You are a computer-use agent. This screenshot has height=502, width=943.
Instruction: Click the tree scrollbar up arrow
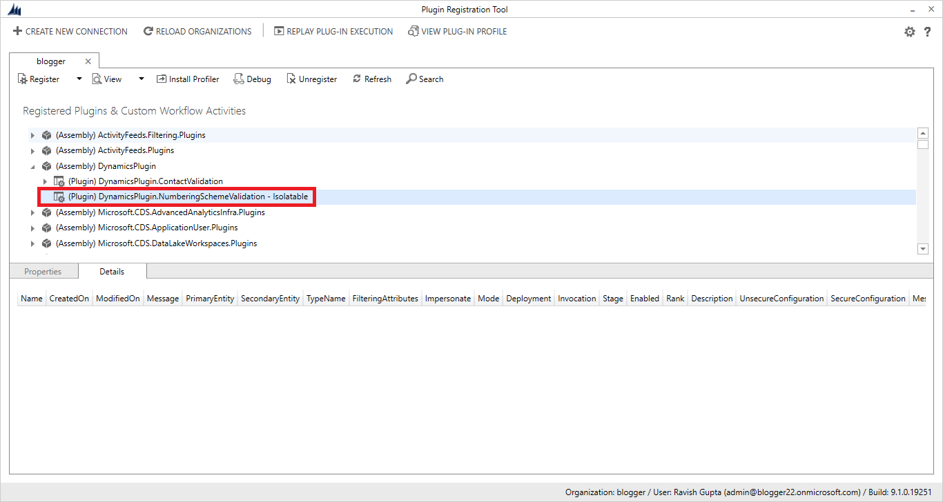[x=923, y=133]
